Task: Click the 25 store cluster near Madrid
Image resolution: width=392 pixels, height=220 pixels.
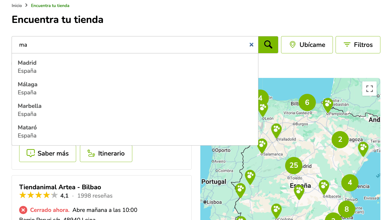Action: (x=293, y=166)
